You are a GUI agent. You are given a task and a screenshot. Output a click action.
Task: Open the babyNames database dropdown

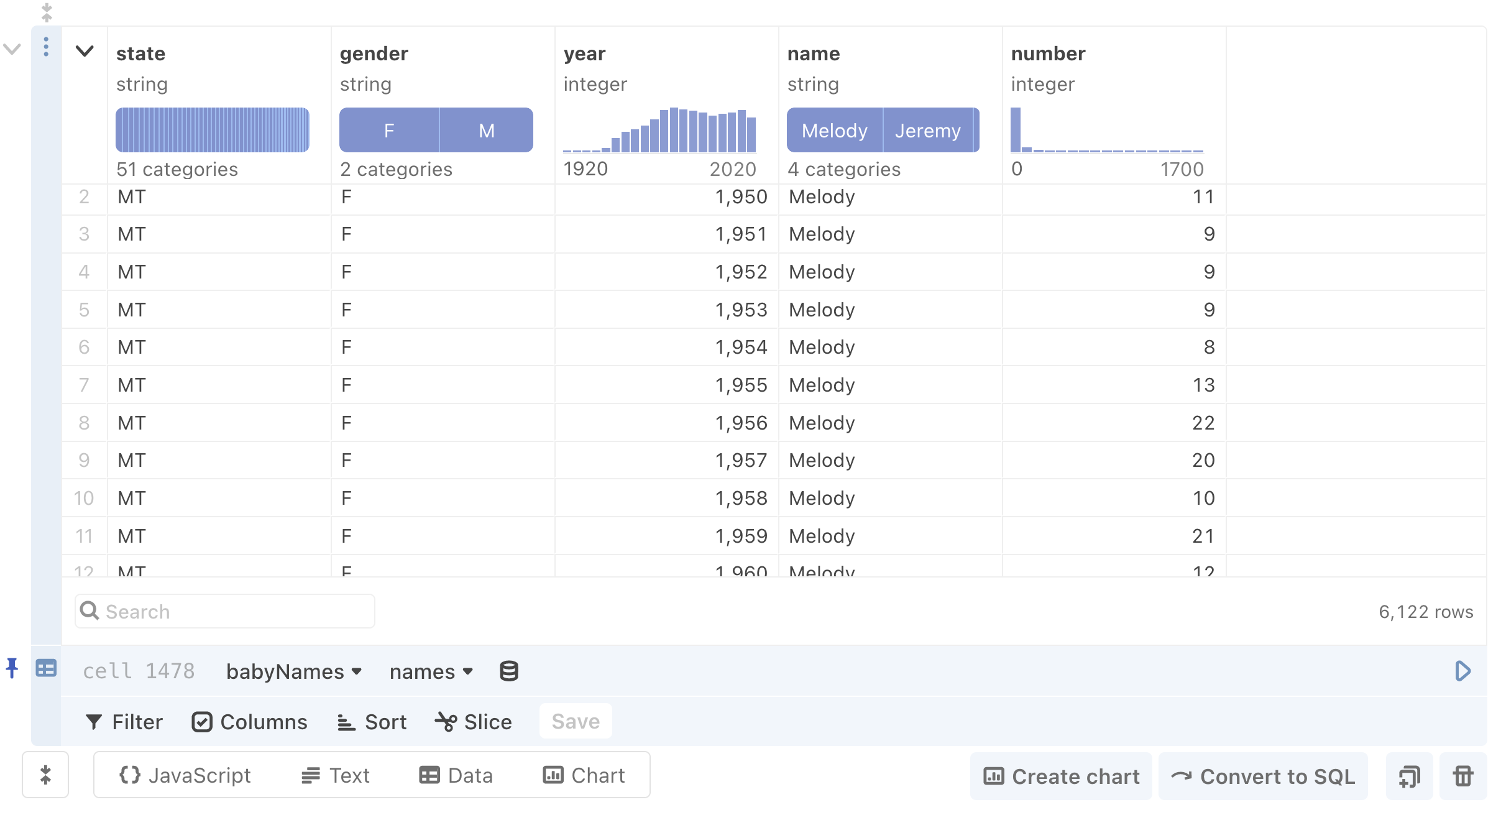(292, 671)
